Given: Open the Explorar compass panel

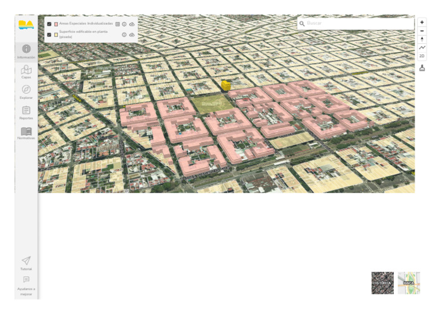Looking at the screenshot, I should tap(26, 93).
